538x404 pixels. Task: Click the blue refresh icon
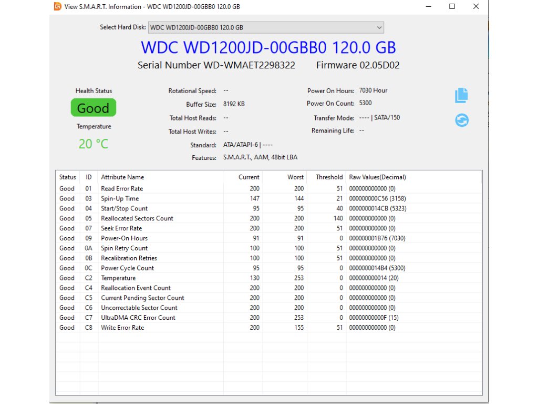pyautogui.click(x=461, y=120)
